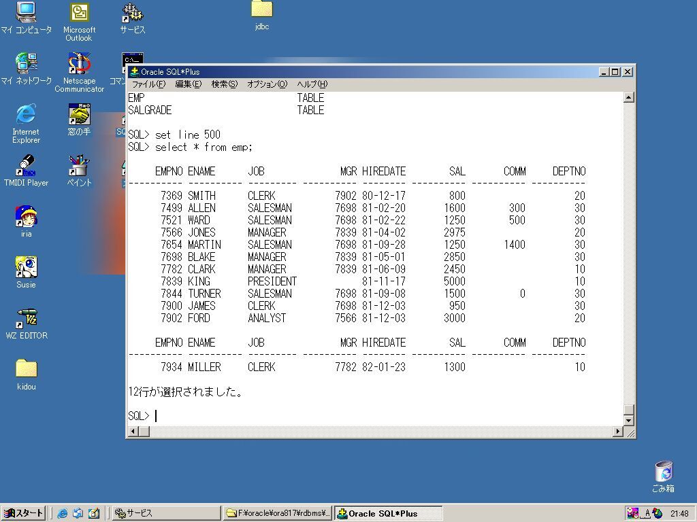Click the horizontal scrollbar right arrow
The height and width of the screenshot is (522, 697).
[x=618, y=431]
